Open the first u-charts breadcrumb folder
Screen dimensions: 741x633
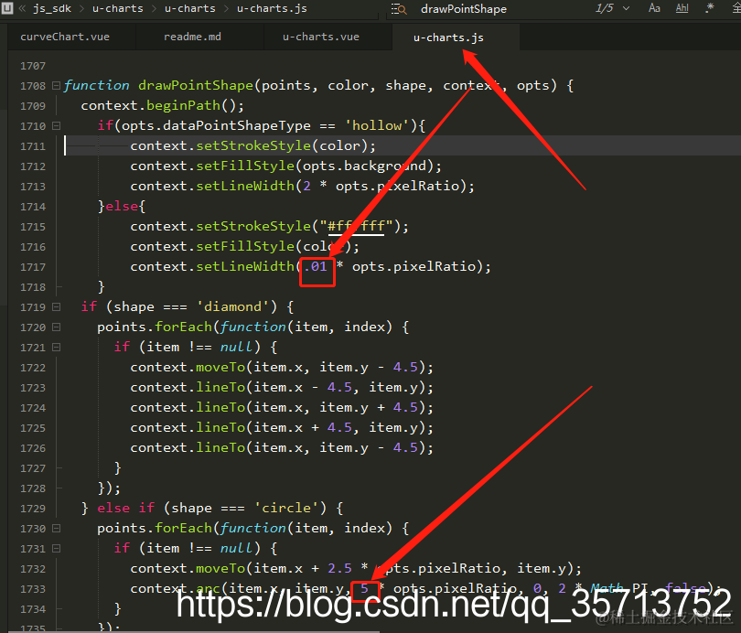(118, 8)
